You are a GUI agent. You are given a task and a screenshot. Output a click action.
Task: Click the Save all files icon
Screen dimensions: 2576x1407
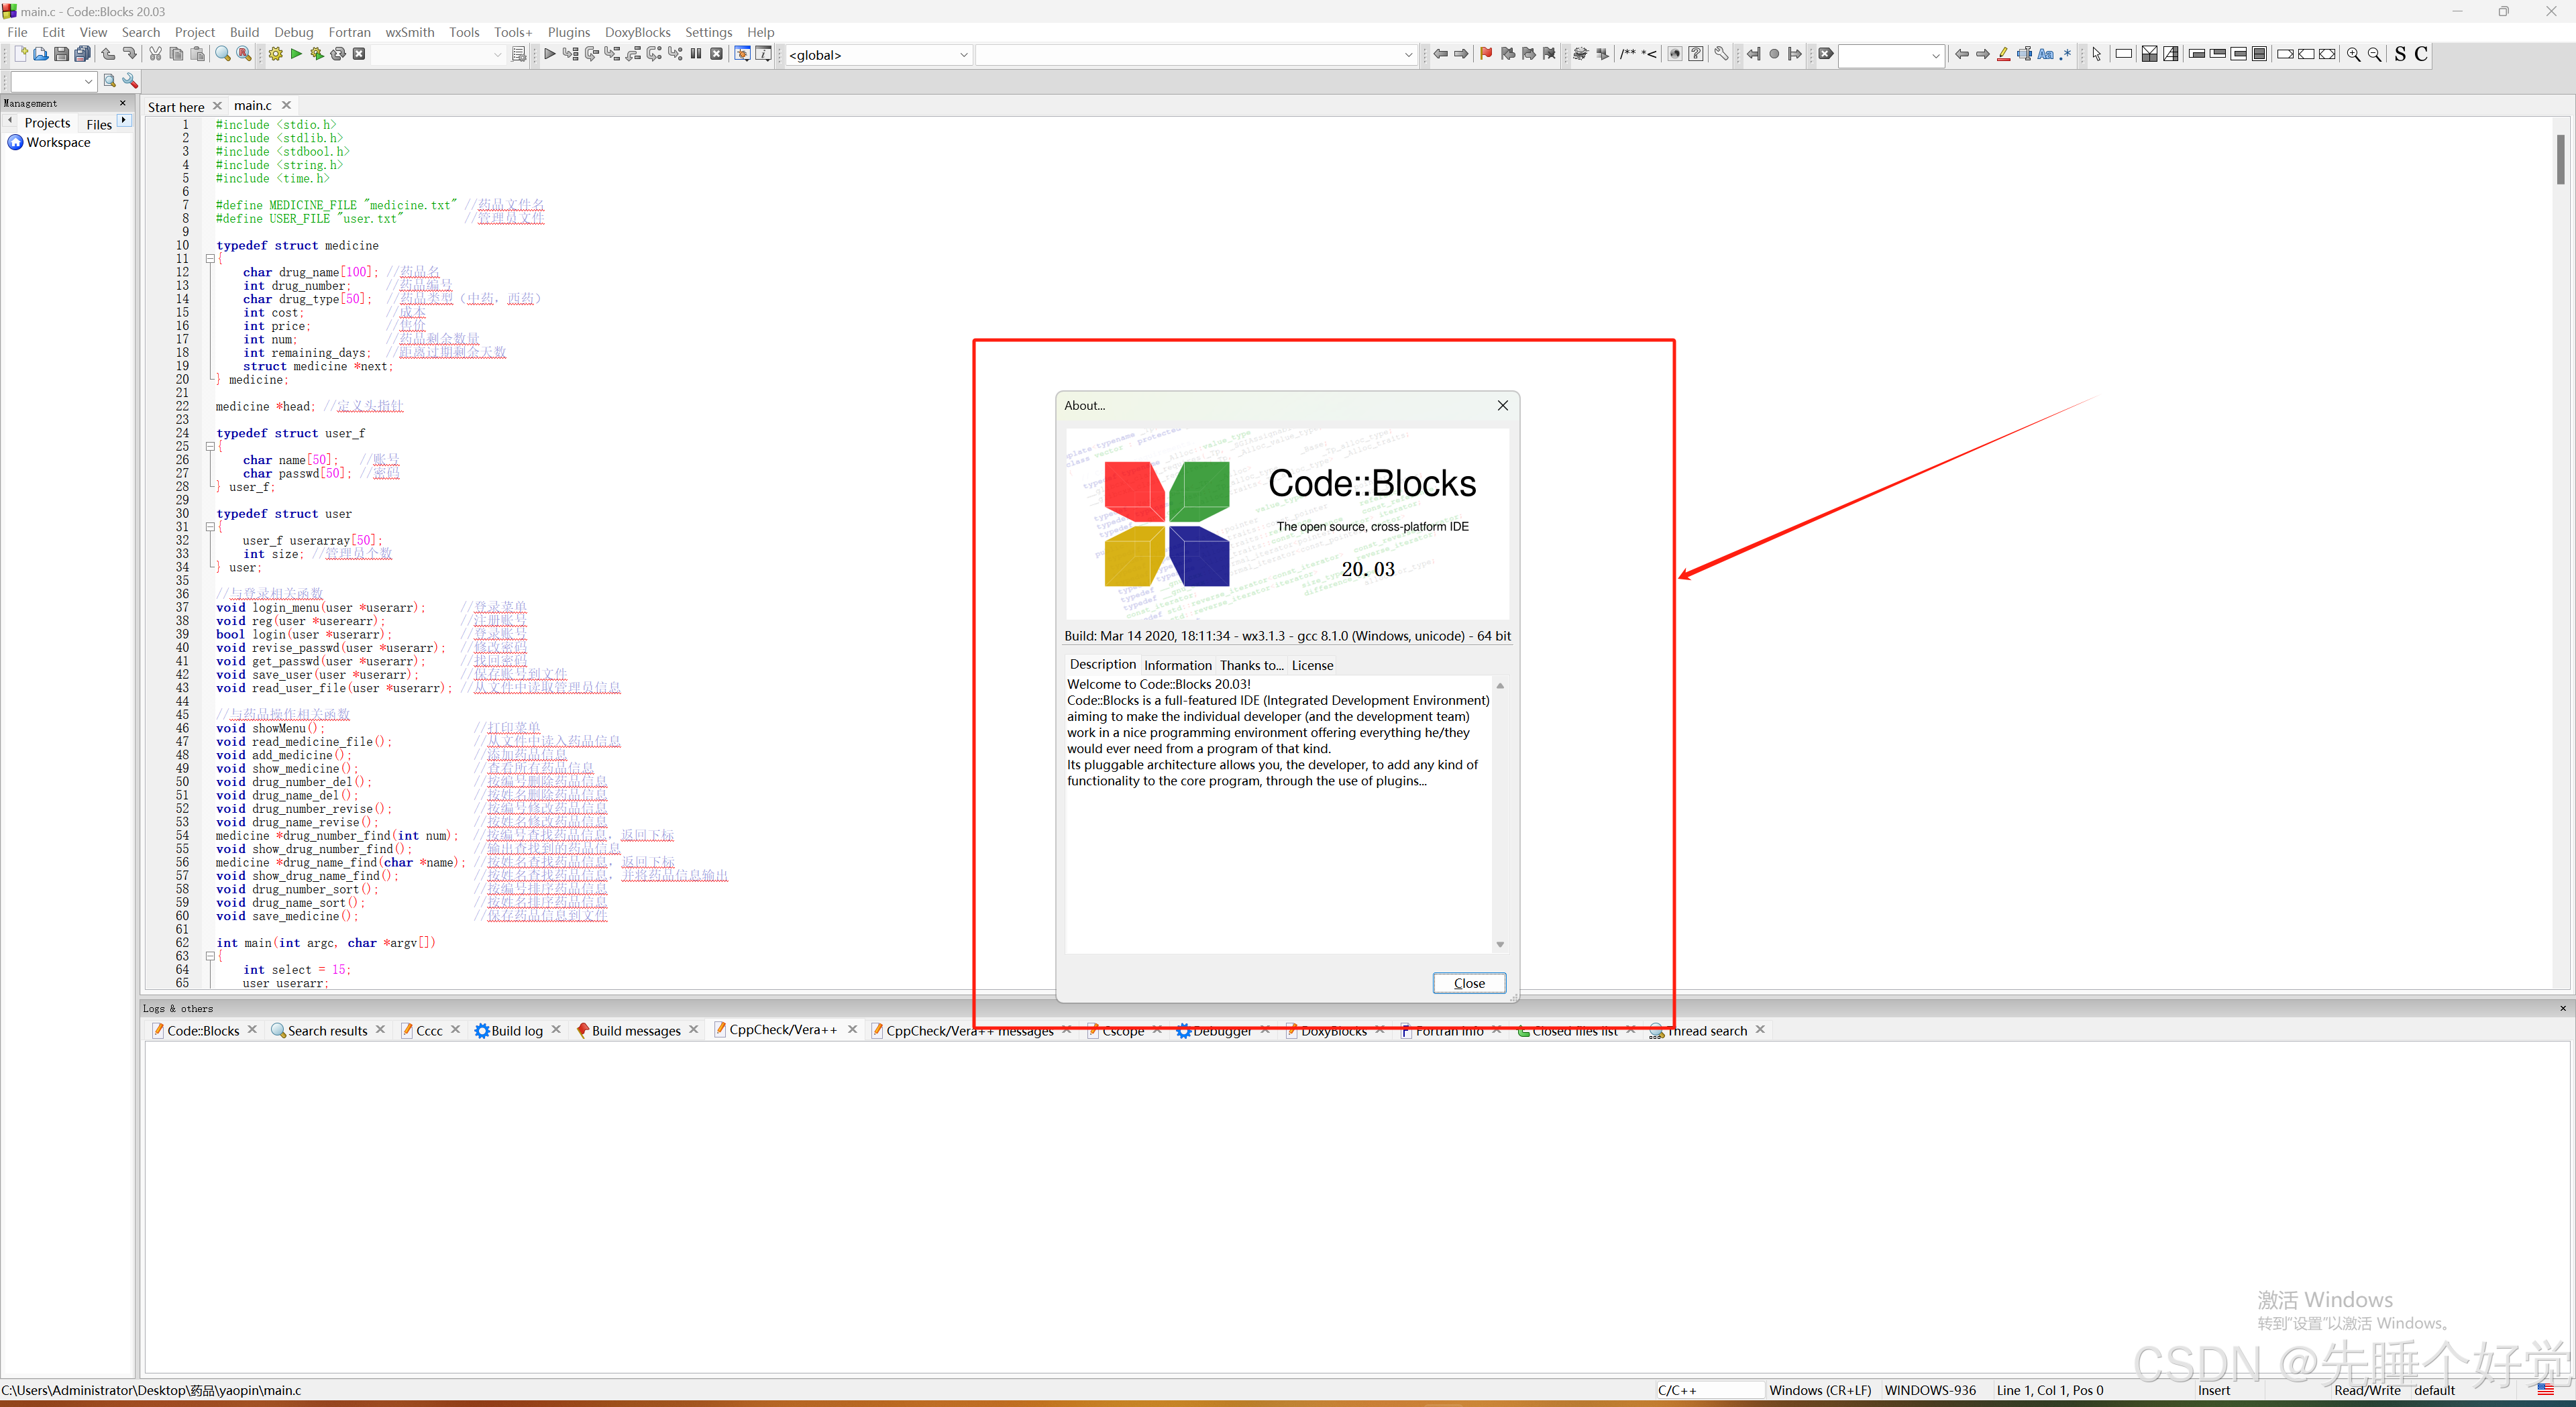[x=83, y=54]
